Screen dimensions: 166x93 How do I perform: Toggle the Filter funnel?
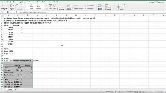click(x=54, y=6)
